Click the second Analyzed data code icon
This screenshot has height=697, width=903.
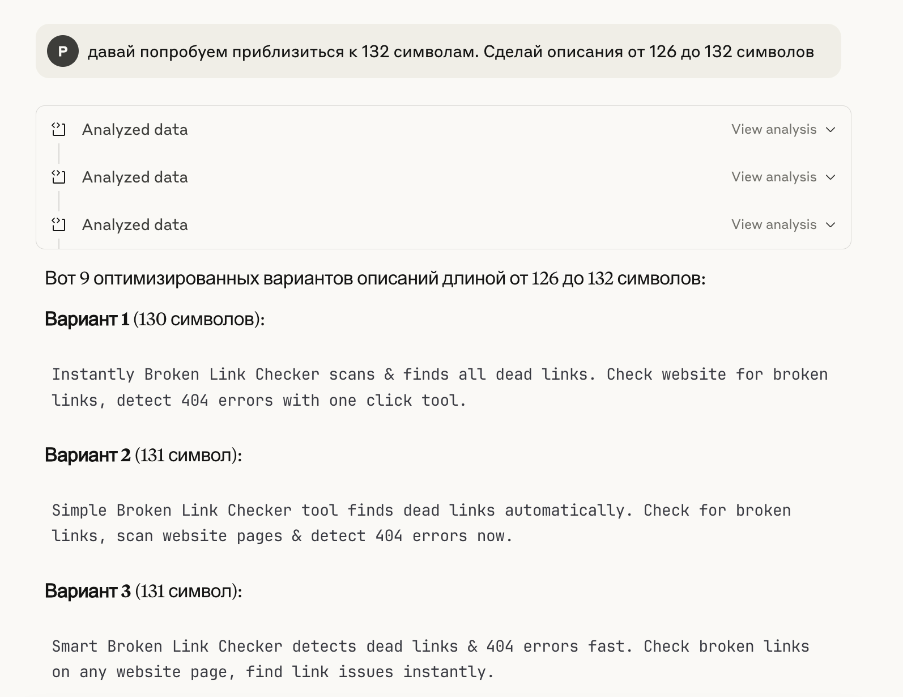59,177
